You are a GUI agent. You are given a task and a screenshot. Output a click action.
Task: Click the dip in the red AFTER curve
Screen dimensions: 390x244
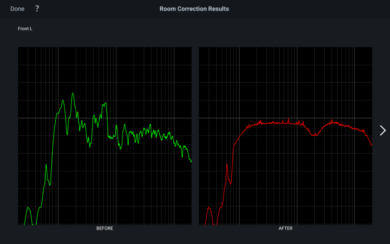[314, 135]
